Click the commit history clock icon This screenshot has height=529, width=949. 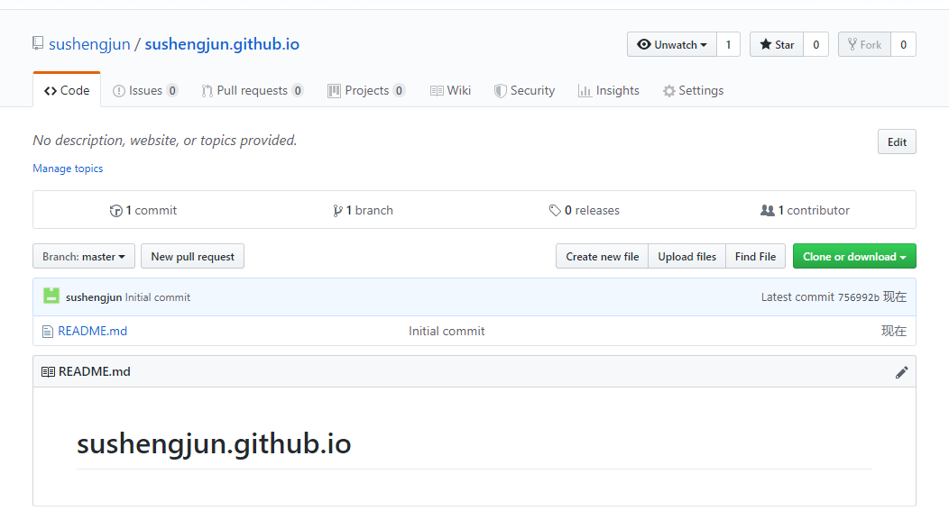coord(115,210)
